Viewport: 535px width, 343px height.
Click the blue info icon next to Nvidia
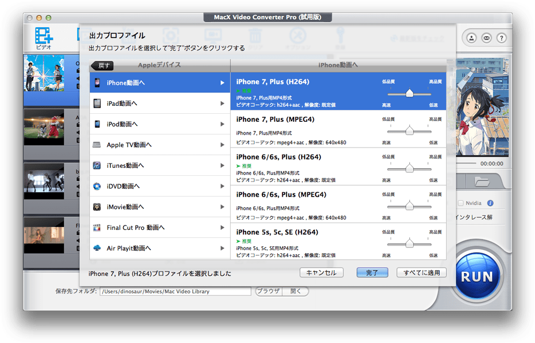point(490,203)
